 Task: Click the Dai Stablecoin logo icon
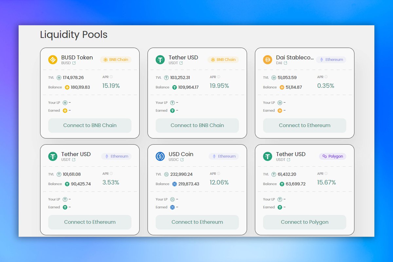coord(267,60)
